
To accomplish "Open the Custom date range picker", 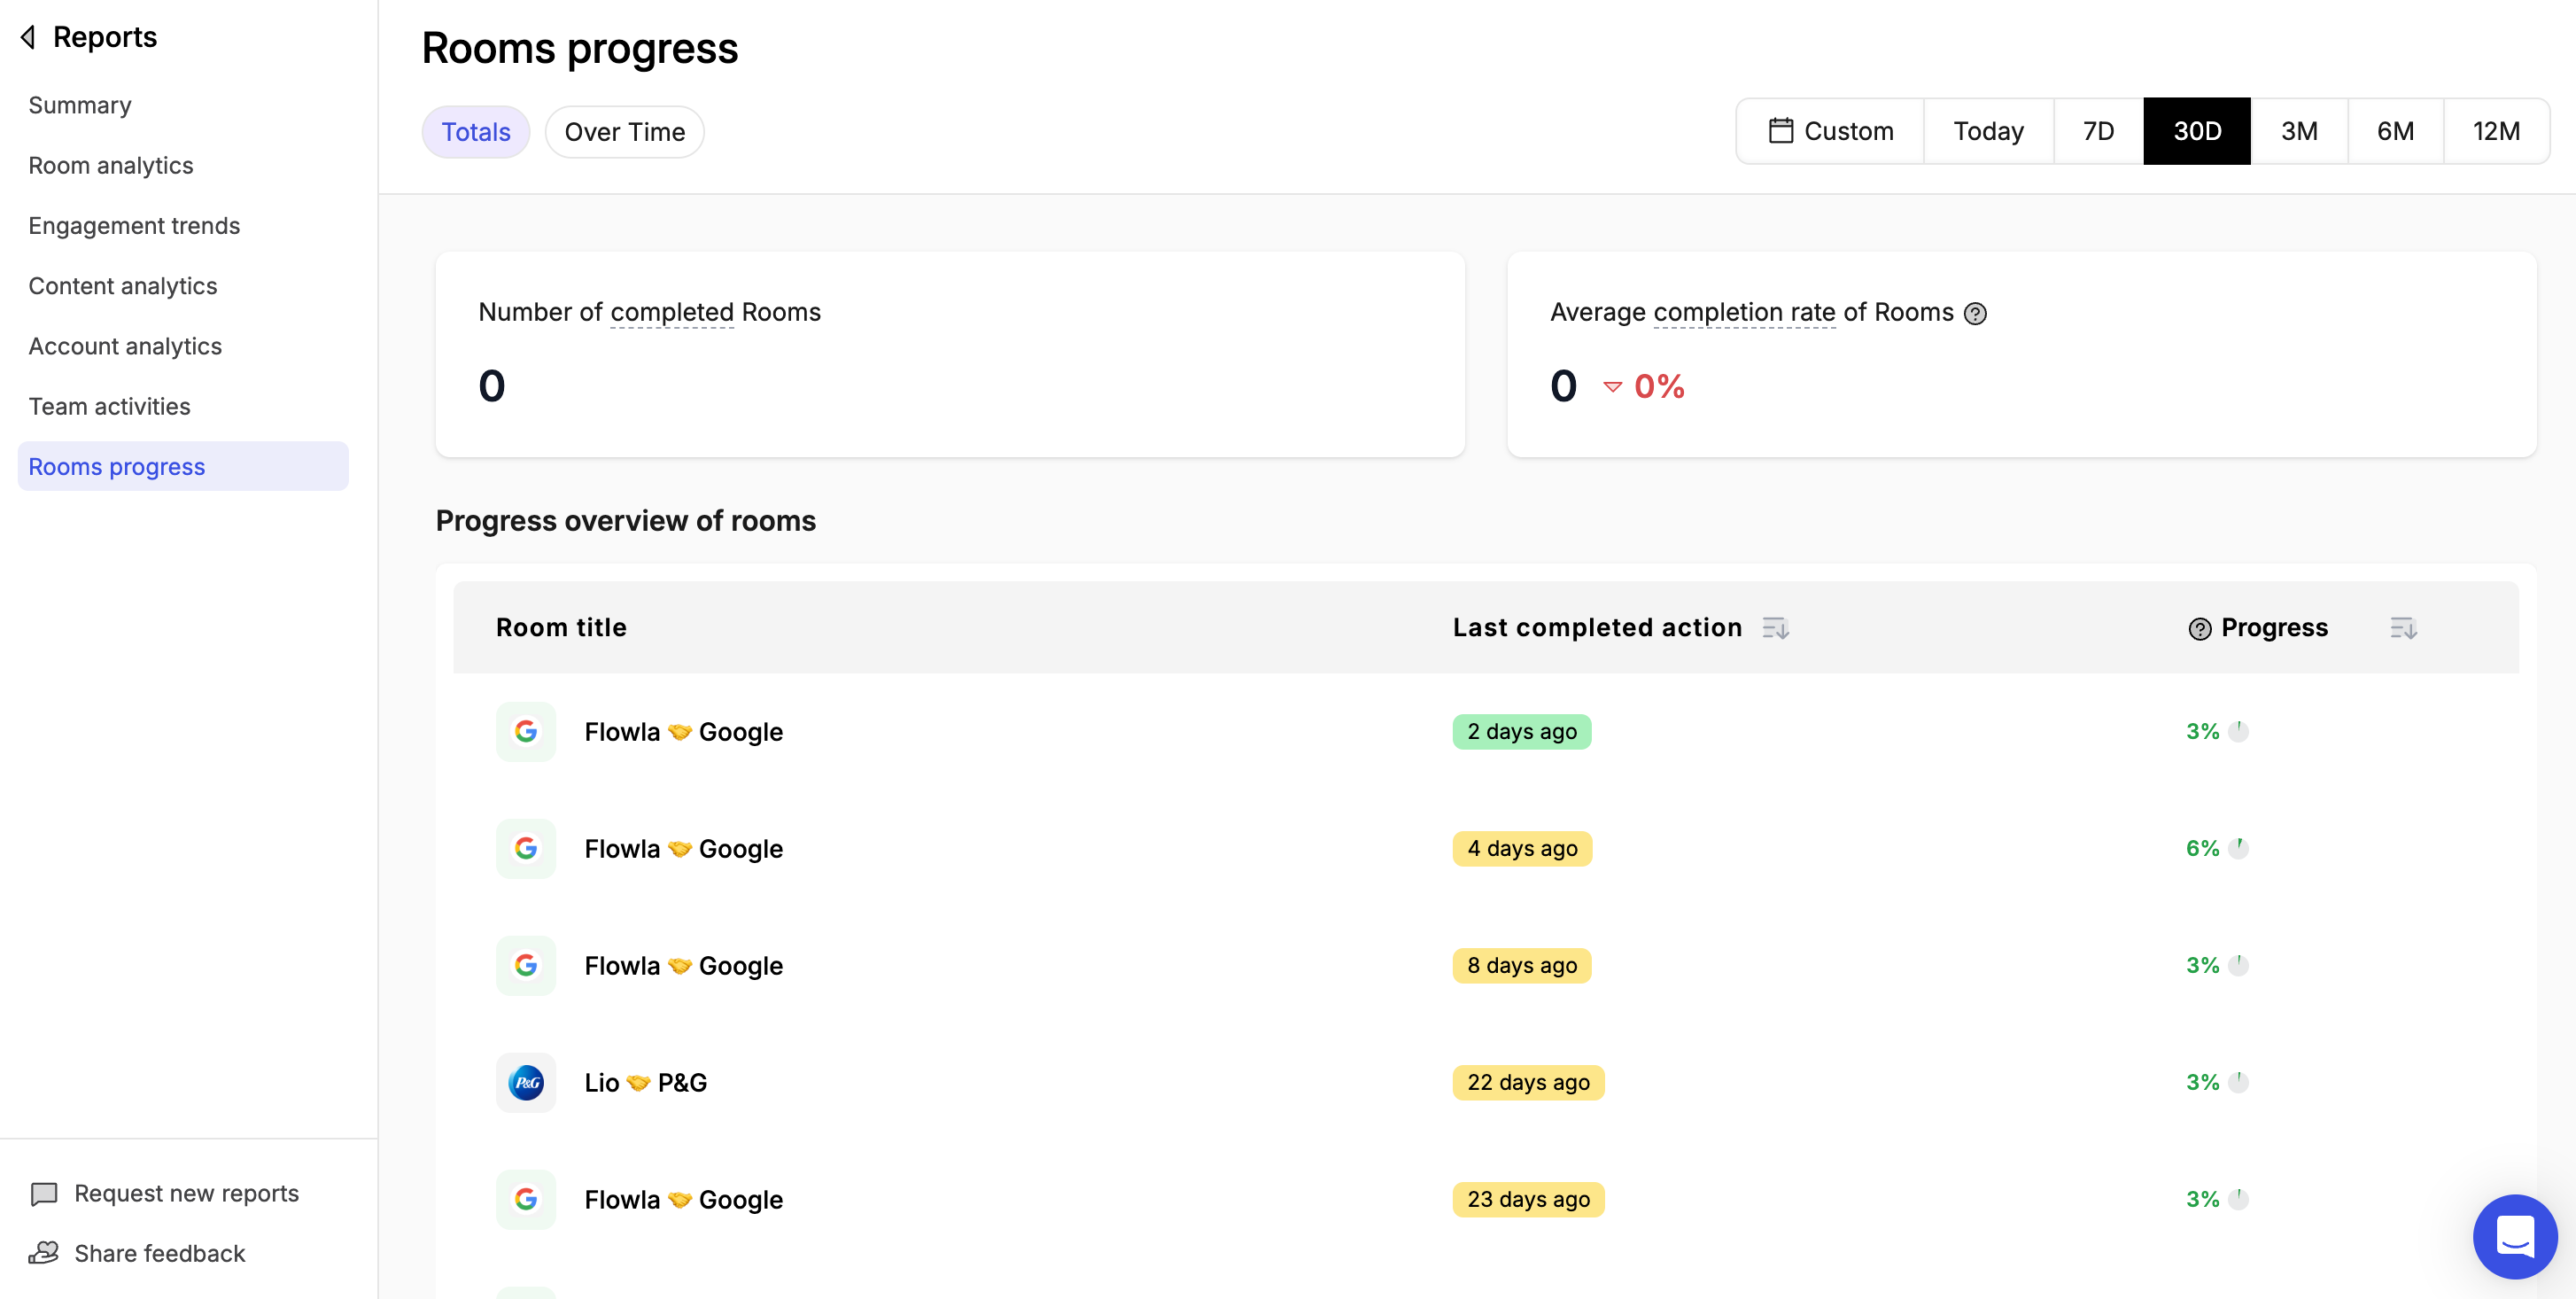I will point(1830,131).
